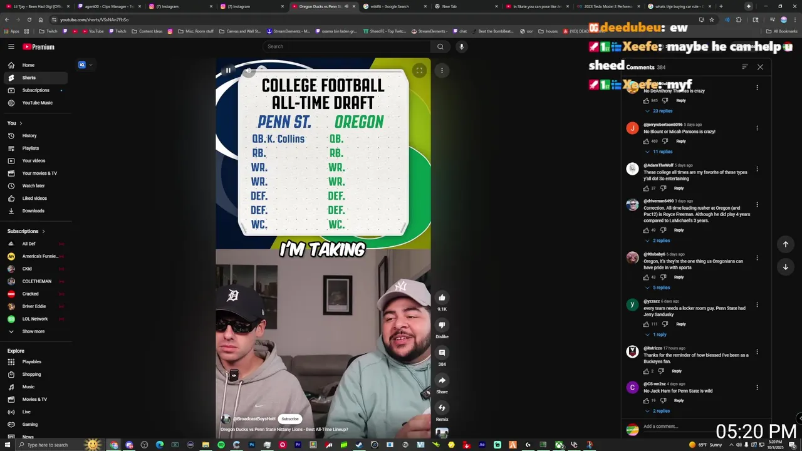Dislike the Short

(442, 325)
